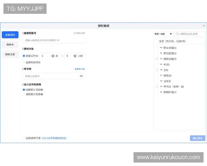Select the 自定义时长 radio option
Image resolution: width=207 pixels, height=166 pixels.
(x=24, y=56)
